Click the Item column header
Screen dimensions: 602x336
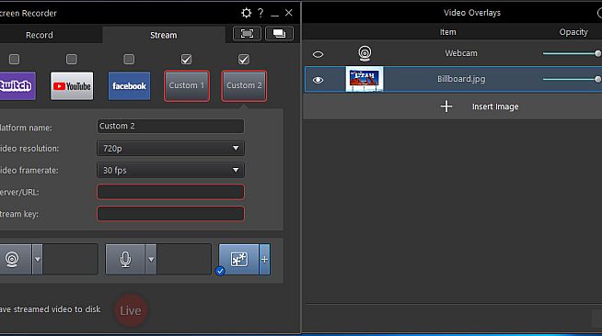tap(447, 32)
